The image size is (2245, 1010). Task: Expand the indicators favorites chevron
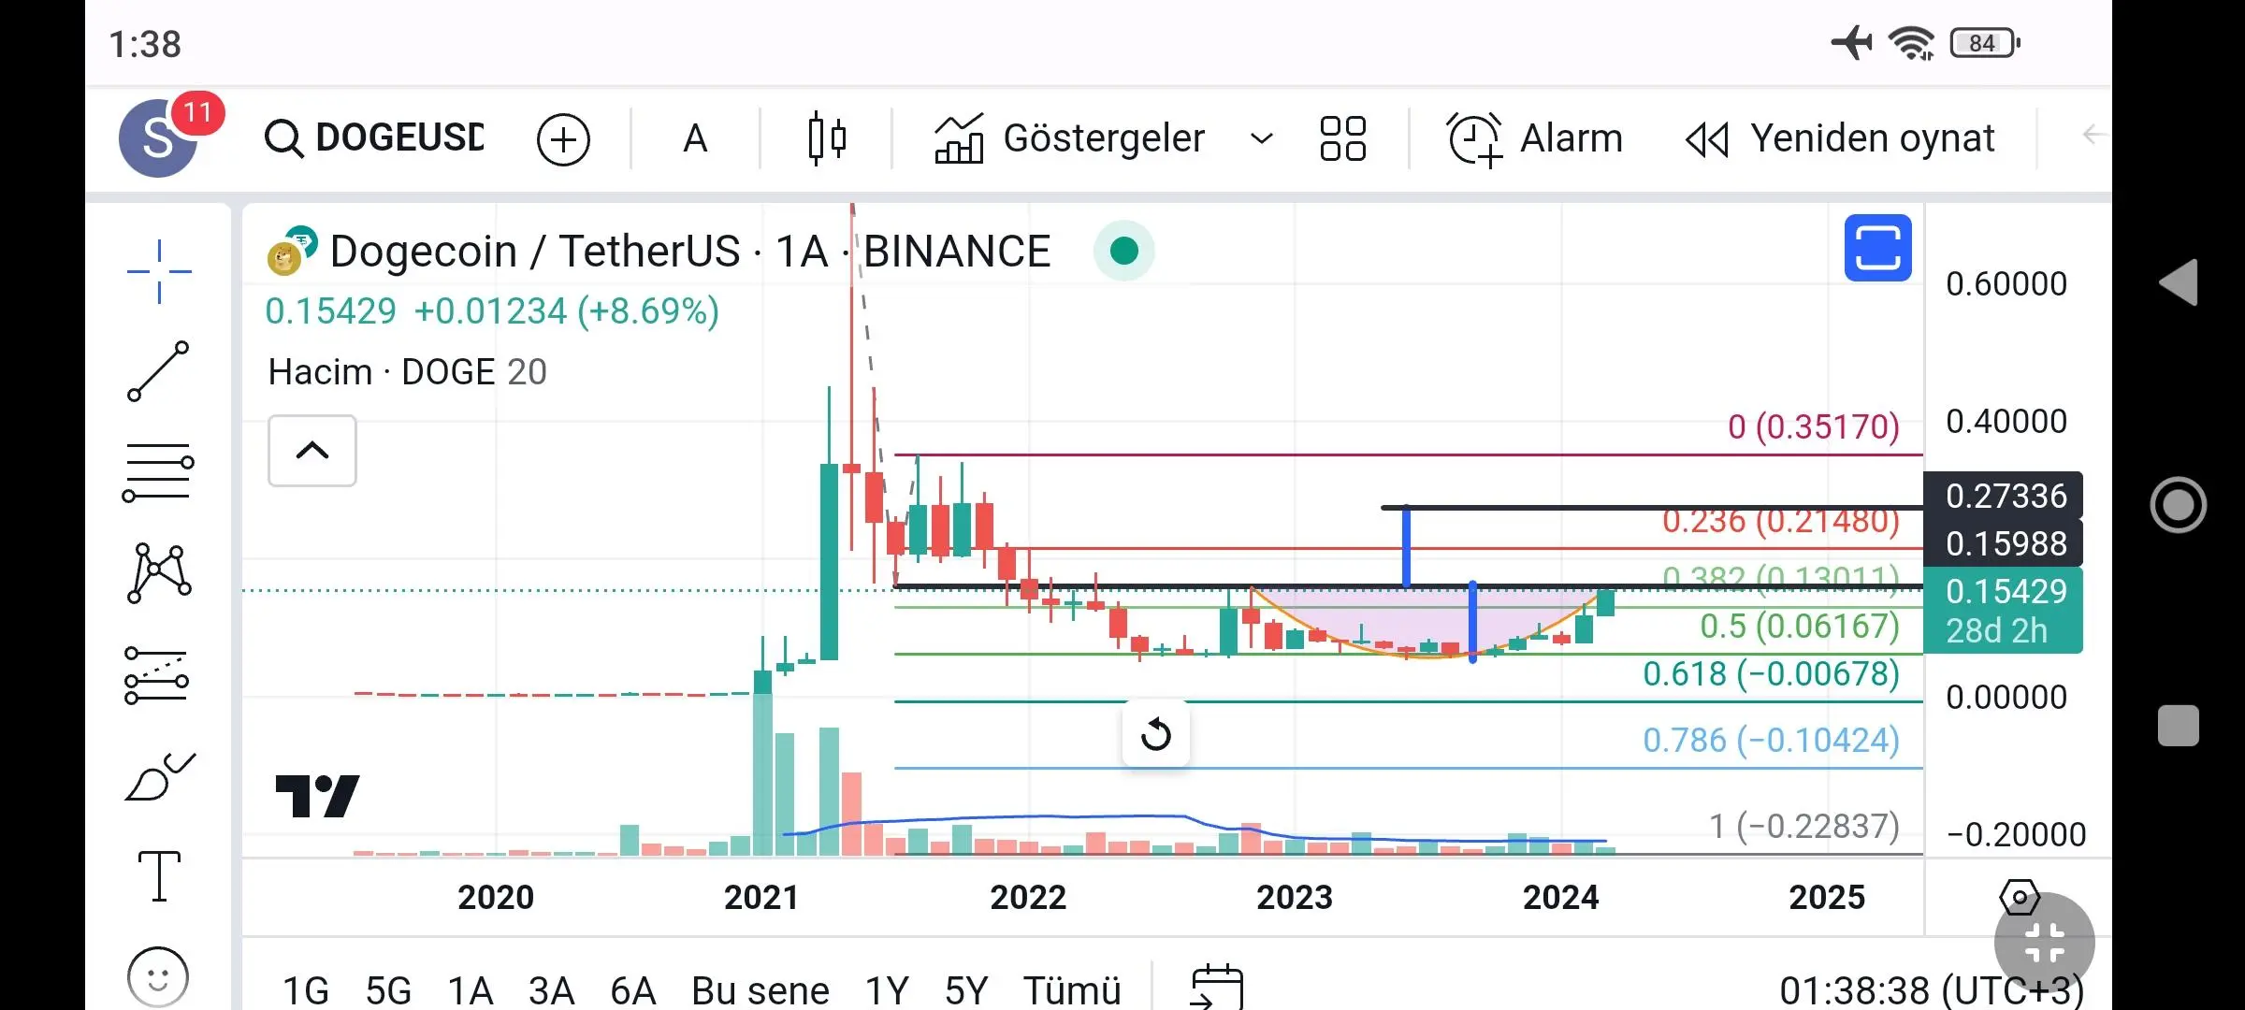(x=1262, y=139)
